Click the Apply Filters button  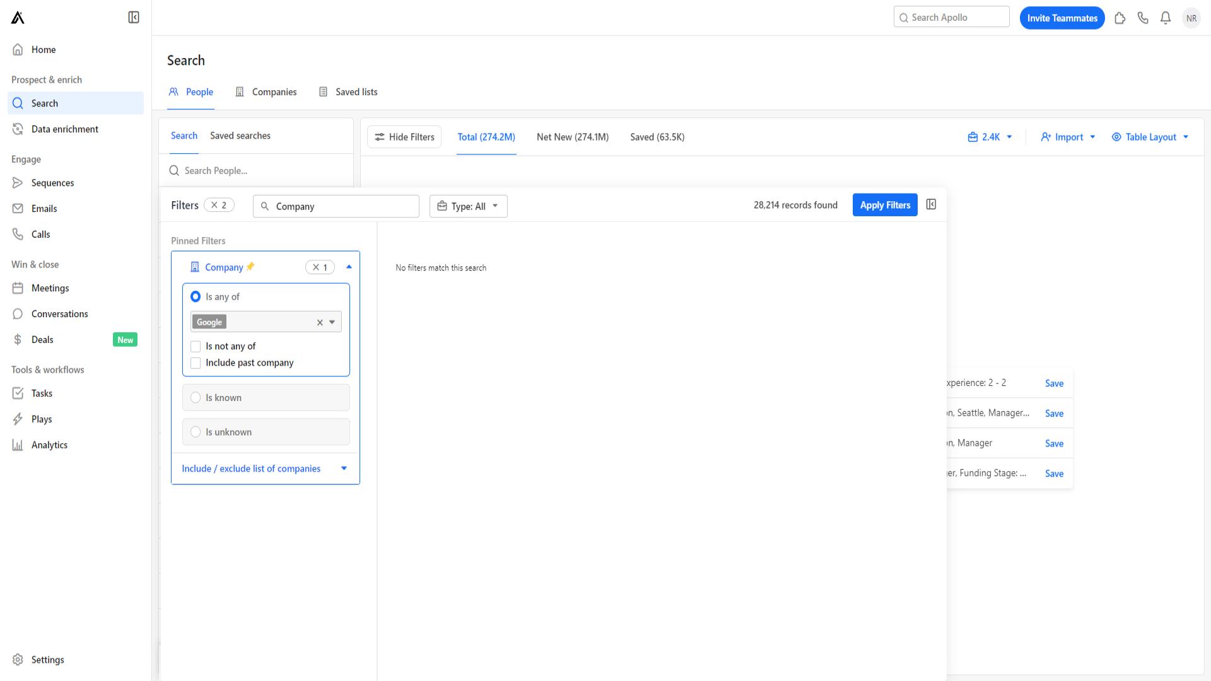[x=884, y=204]
